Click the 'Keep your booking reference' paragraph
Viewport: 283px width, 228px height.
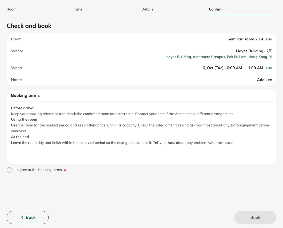[122, 114]
